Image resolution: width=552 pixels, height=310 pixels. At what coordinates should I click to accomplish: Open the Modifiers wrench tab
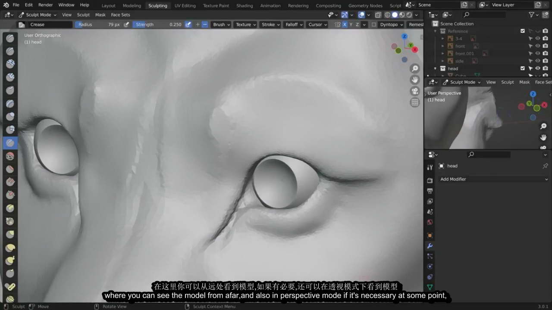[430, 246]
